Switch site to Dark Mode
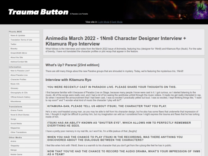This screenshot has width=208, height=156. 117,22
